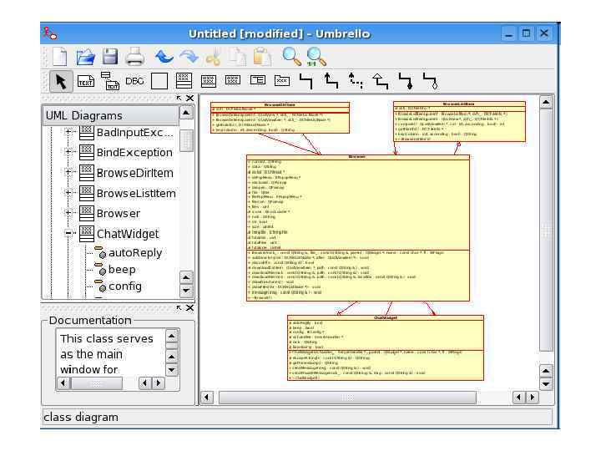Copy selection with the two-pages icon

click(238, 57)
